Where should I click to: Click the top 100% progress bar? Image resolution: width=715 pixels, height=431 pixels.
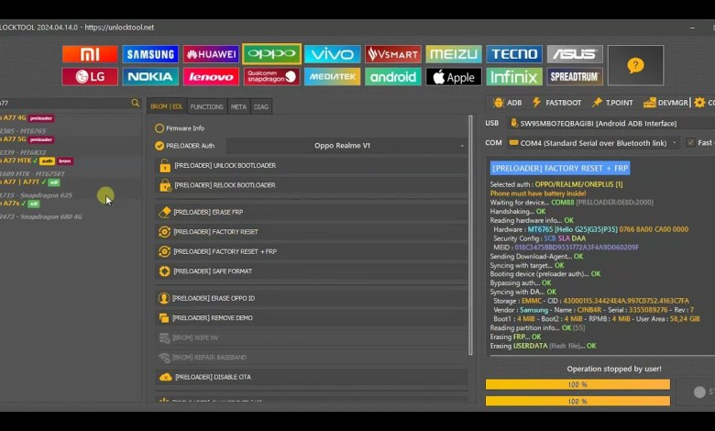click(577, 384)
